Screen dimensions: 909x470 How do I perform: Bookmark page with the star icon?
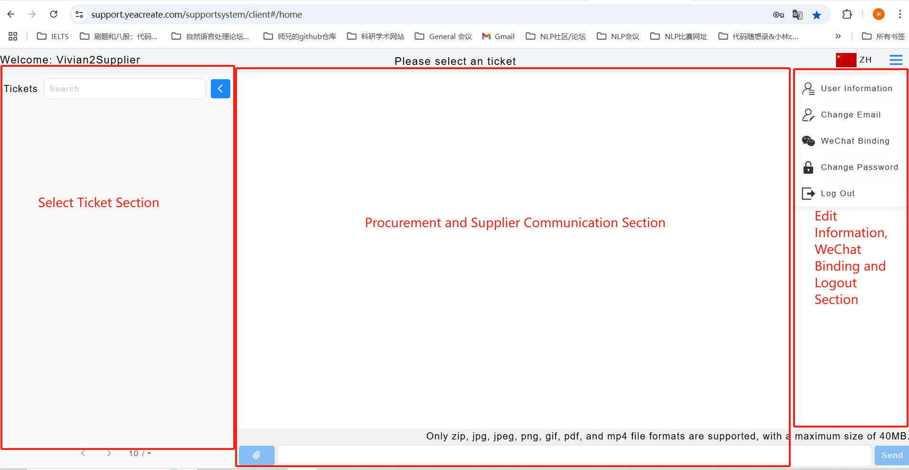(816, 15)
